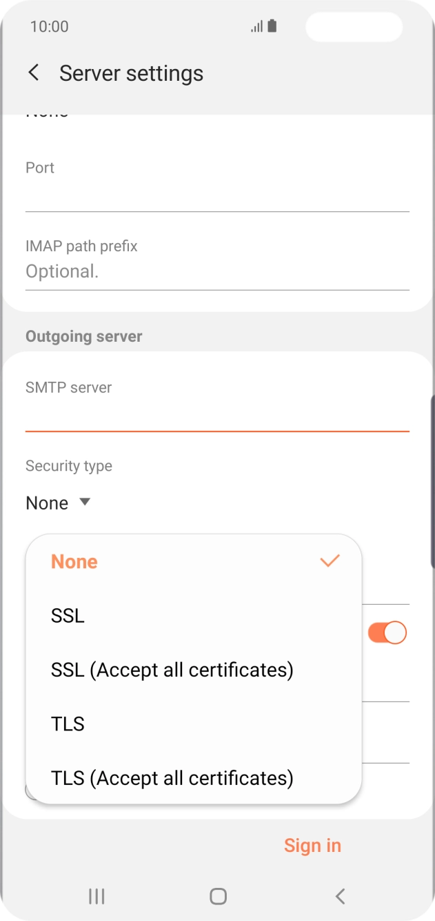The height and width of the screenshot is (921, 435).
Task: Open the Security type dropdown arrow
Action: [x=84, y=503]
